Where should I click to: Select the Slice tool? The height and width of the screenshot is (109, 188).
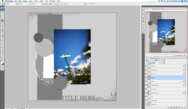click(2, 22)
